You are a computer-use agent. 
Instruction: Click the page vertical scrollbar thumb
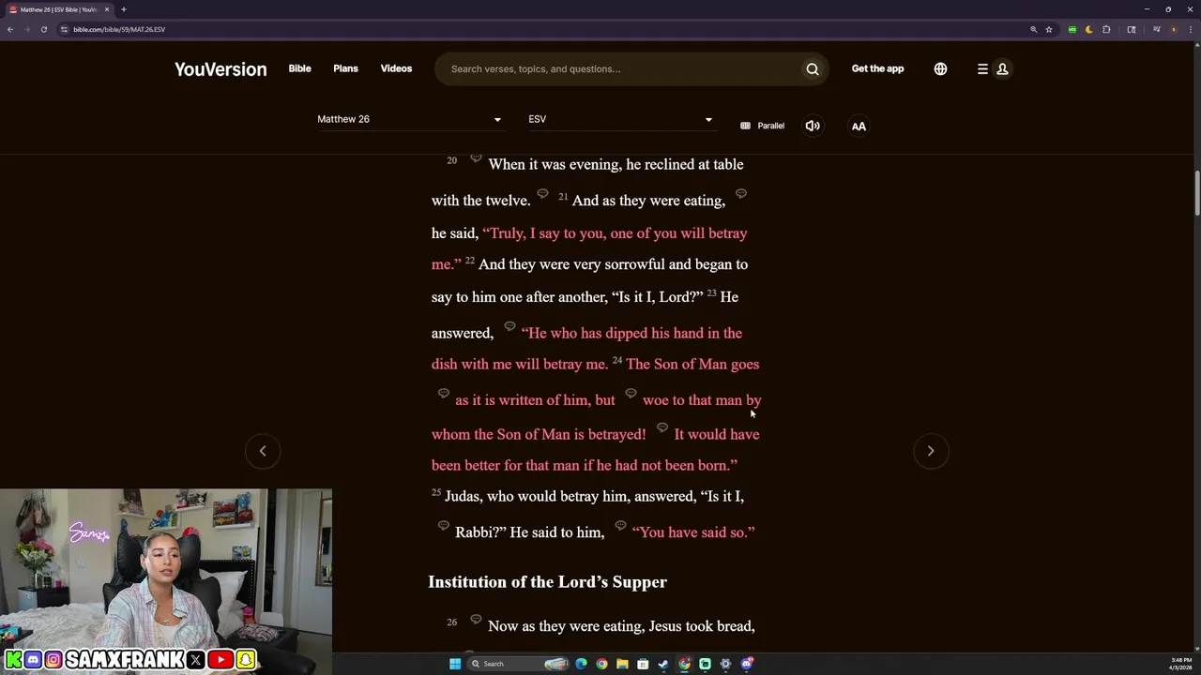(x=1197, y=194)
